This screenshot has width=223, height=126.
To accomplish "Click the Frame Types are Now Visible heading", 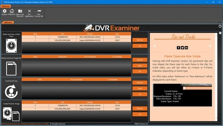I will pos(182,56).
